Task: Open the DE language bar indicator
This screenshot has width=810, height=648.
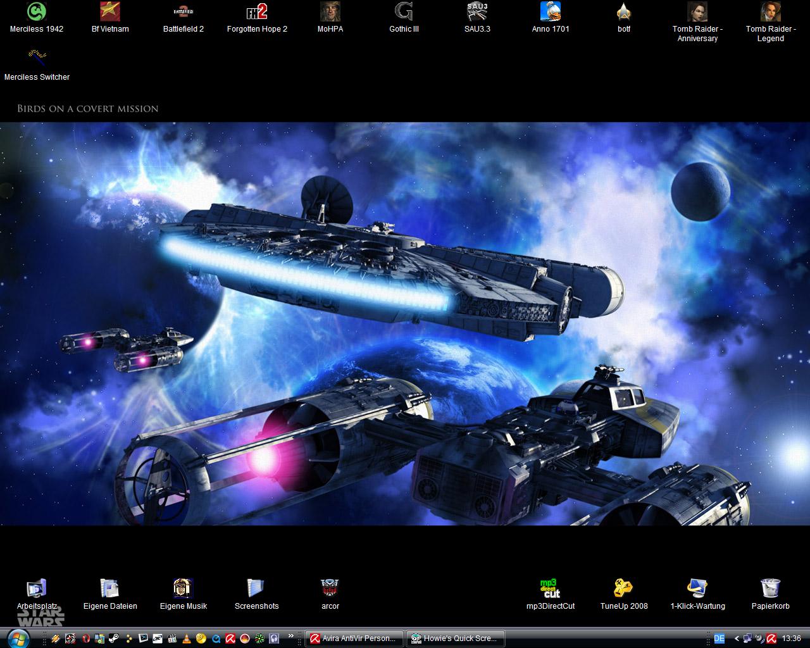Action: (720, 639)
